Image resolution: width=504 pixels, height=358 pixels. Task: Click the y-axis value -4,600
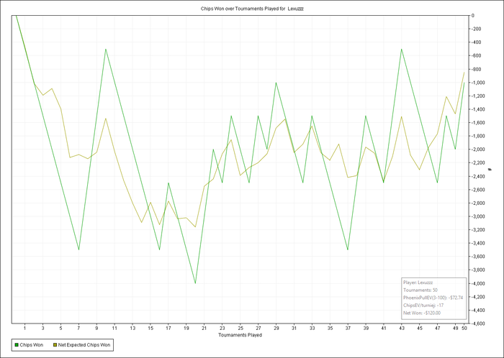(x=477, y=323)
